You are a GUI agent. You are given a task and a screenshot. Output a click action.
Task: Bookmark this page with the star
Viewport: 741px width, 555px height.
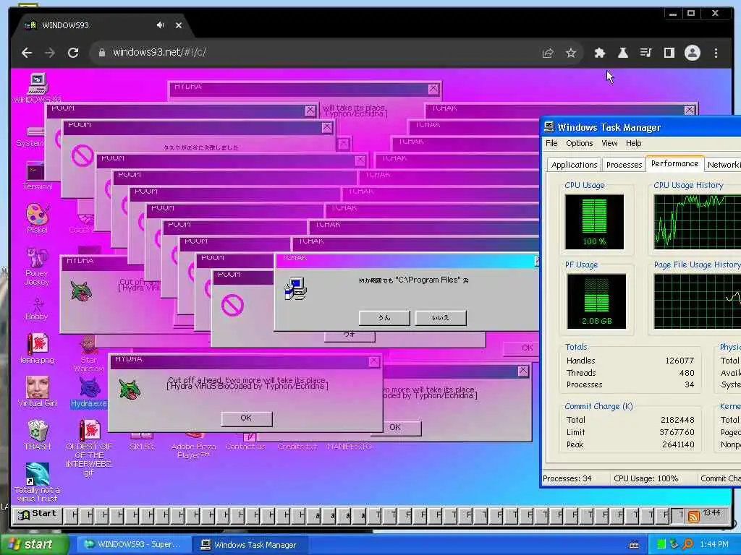pyautogui.click(x=571, y=53)
